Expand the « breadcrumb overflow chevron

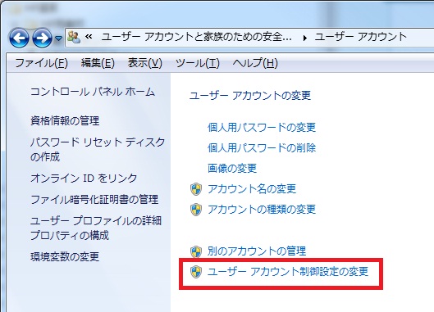pos(89,37)
